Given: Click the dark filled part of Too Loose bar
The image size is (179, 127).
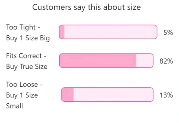Looking at the screenshot, I should point(67,95).
